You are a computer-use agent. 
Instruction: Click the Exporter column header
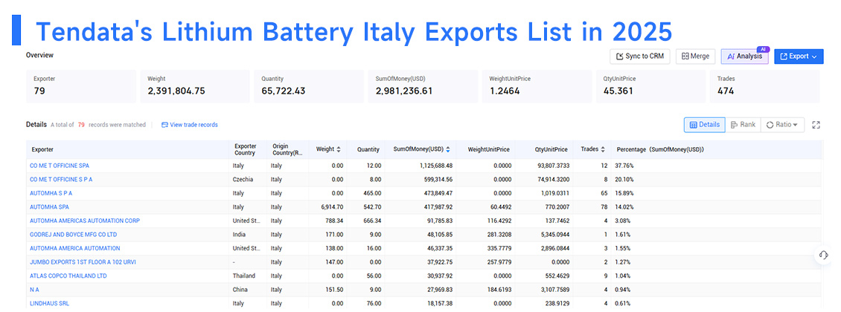click(42, 149)
